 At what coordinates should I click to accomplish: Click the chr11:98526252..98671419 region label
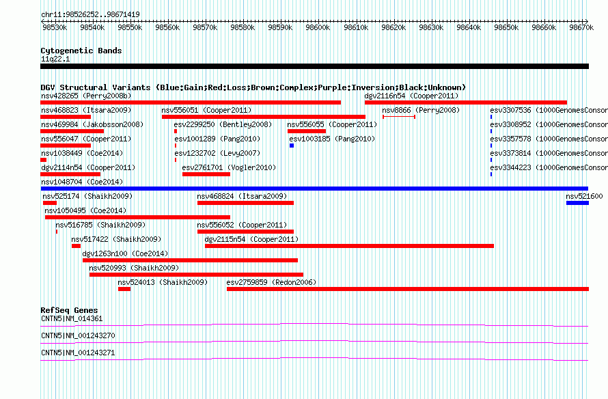point(90,14)
